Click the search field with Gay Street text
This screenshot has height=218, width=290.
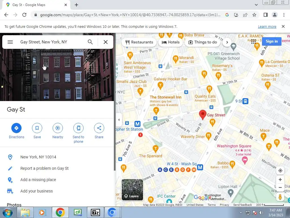[x=52, y=42]
